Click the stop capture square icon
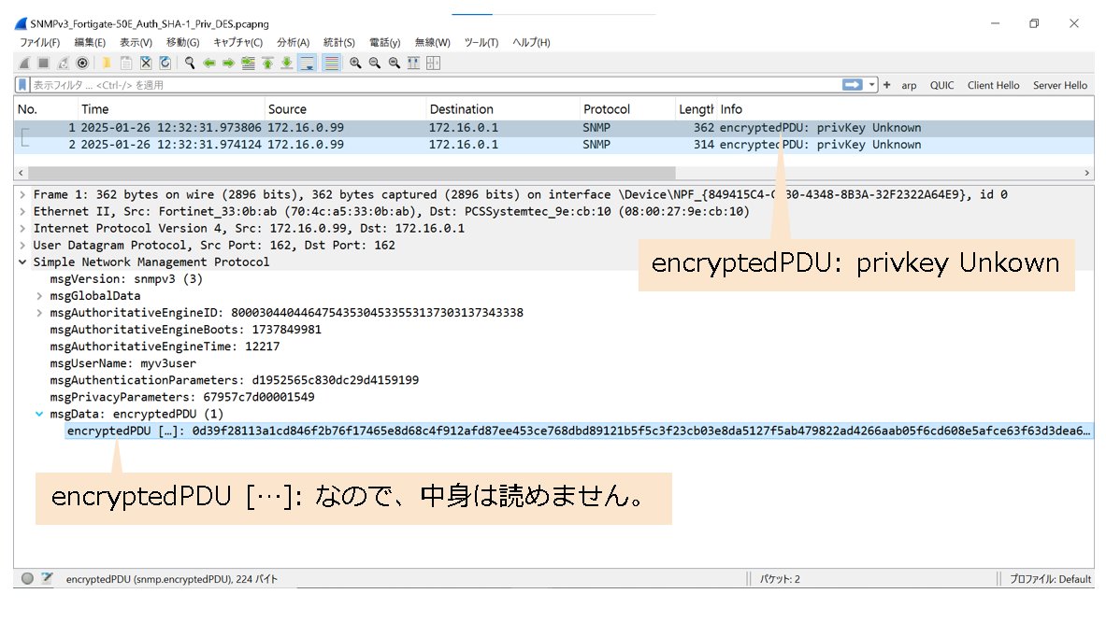 (x=43, y=64)
